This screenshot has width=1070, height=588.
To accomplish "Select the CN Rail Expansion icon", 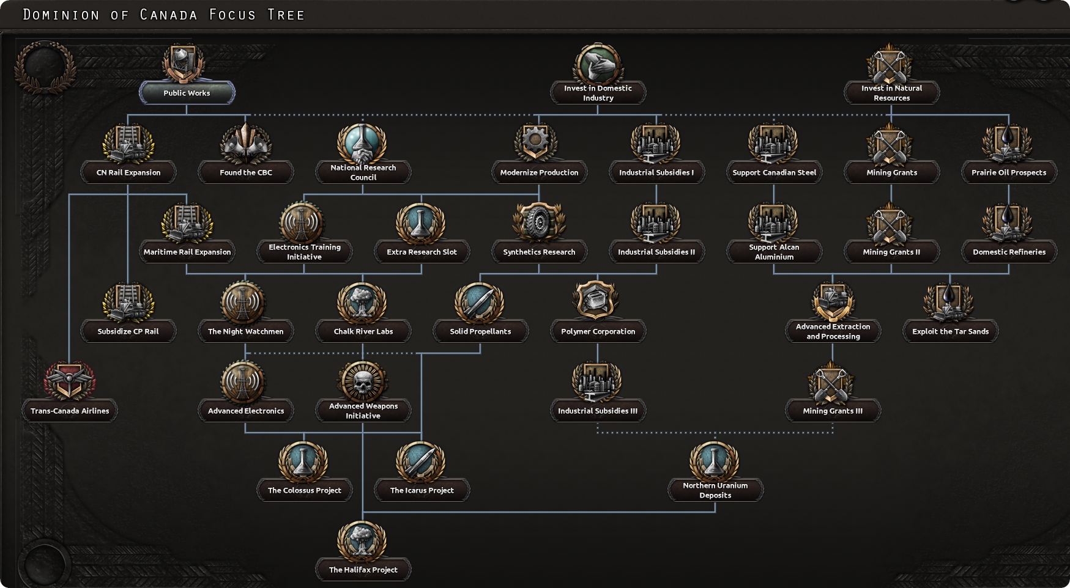I will (x=128, y=144).
